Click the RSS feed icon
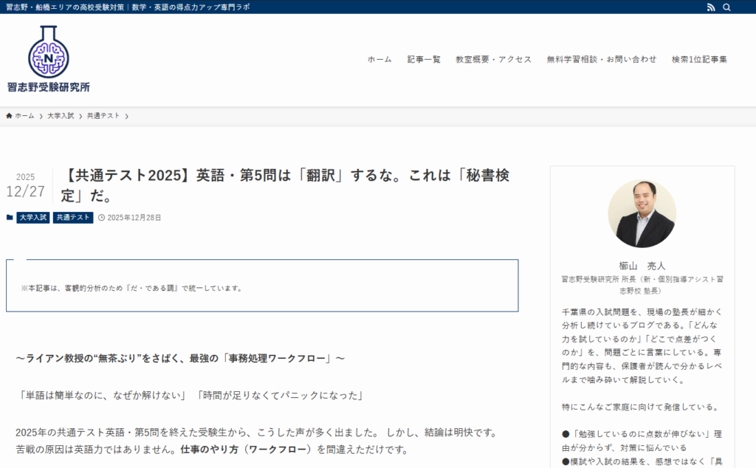 tap(711, 7)
